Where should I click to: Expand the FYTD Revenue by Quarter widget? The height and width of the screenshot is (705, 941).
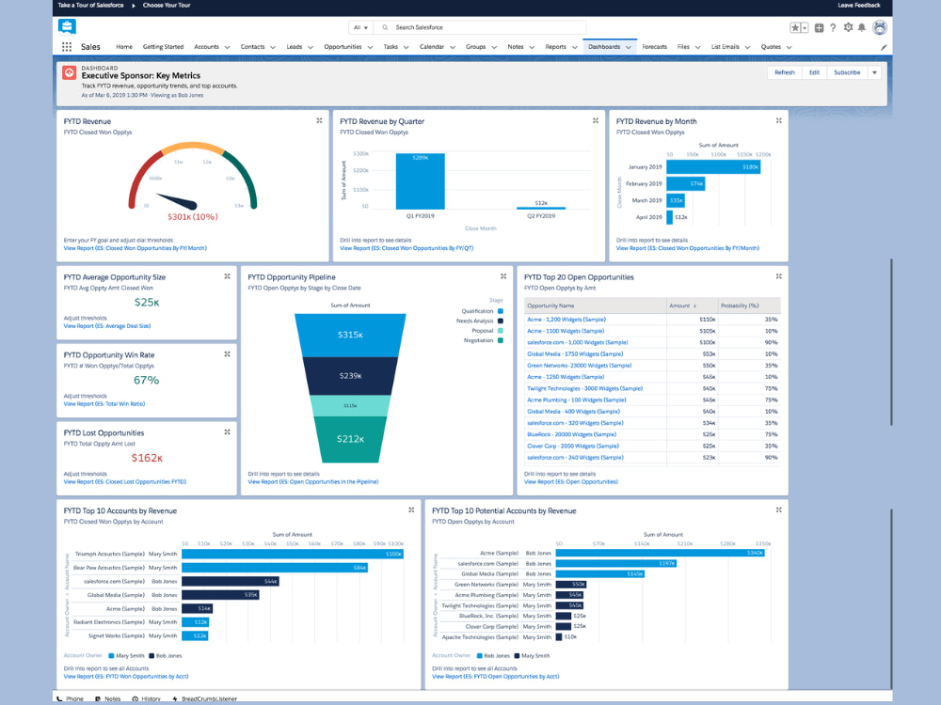tap(596, 120)
